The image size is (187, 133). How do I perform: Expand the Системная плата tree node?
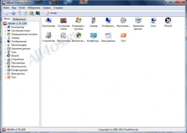click(x=5, y=31)
